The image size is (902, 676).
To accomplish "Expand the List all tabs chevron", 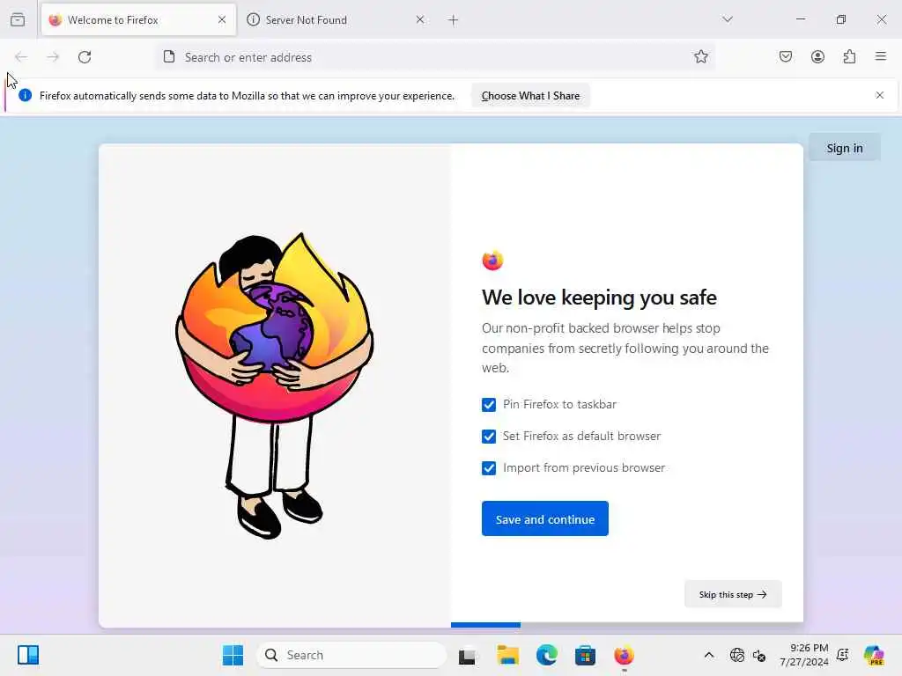I will [x=728, y=19].
